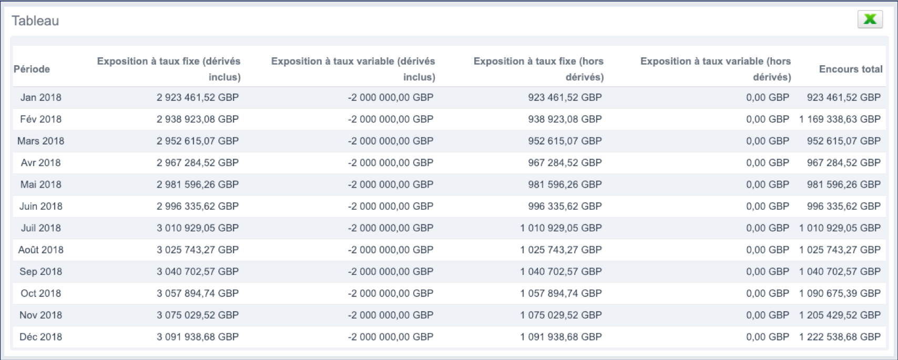898x360 pixels.
Task: Select the Déc 2018 period cell
Action: click(41, 337)
